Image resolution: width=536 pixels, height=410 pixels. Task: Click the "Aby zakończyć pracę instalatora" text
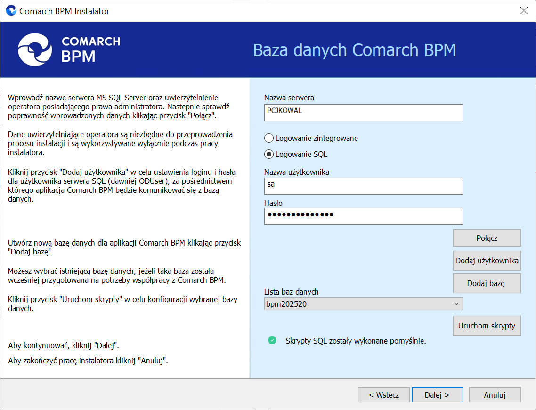(x=61, y=361)
